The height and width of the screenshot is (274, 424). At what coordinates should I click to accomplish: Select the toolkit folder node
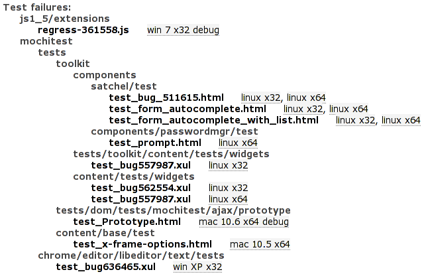point(73,64)
